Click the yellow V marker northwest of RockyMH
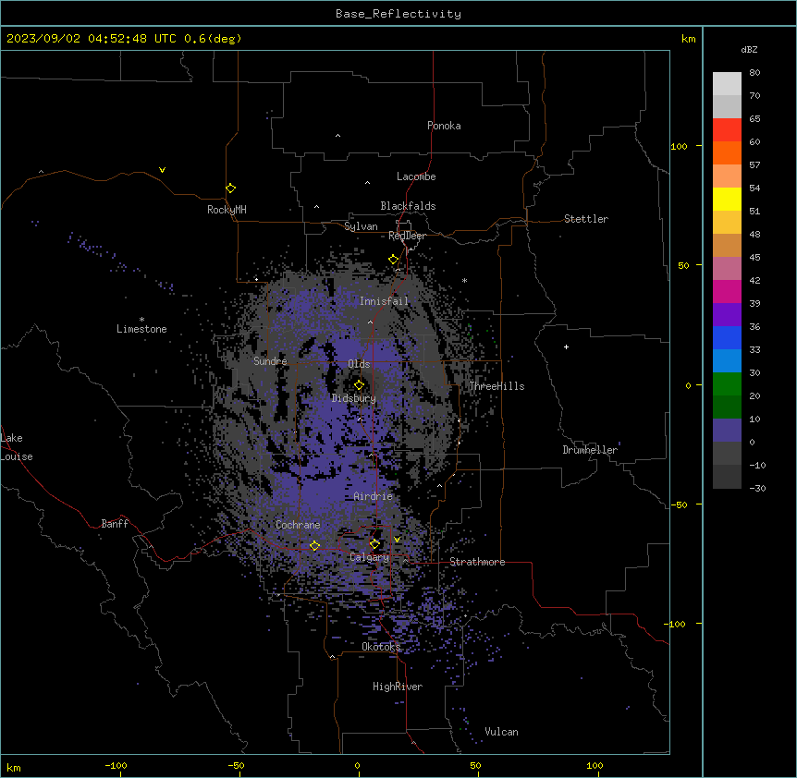 pos(162,170)
